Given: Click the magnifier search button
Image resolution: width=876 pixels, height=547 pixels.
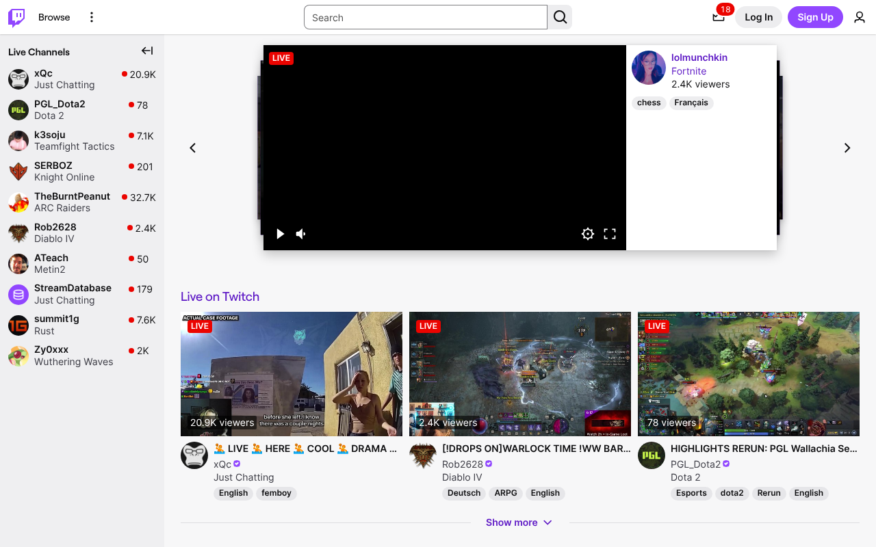Looking at the screenshot, I should coord(560,17).
